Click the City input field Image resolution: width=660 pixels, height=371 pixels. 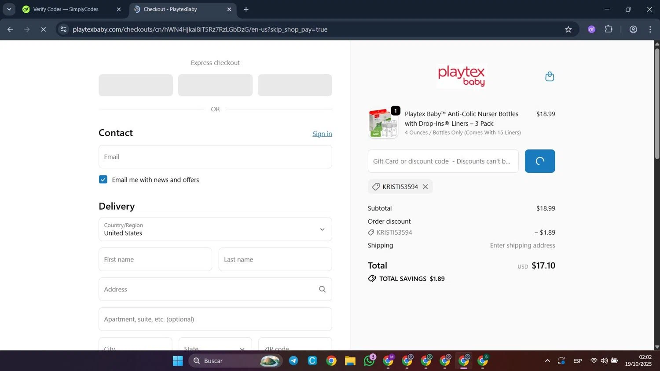coord(135,344)
